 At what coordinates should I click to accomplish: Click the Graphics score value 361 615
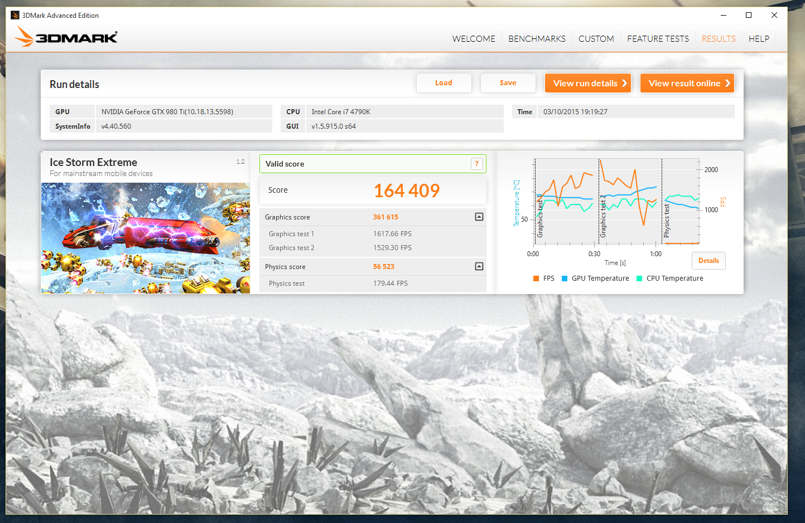(x=385, y=217)
